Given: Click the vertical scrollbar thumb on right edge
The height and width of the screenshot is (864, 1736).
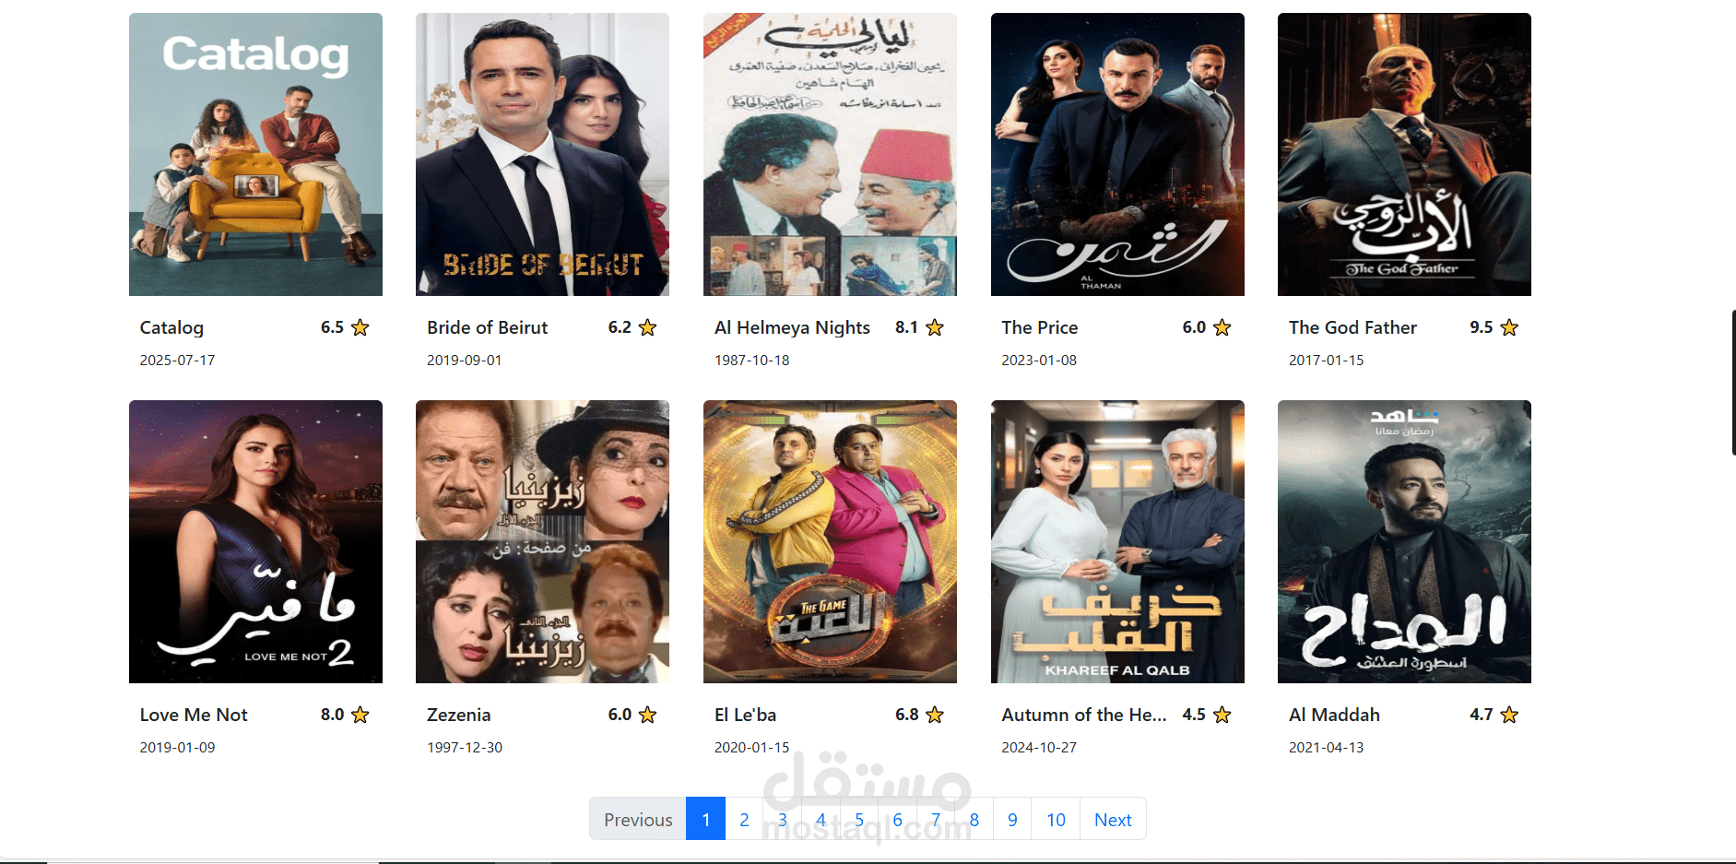Looking at the screenshot, I should point(1733,383).
